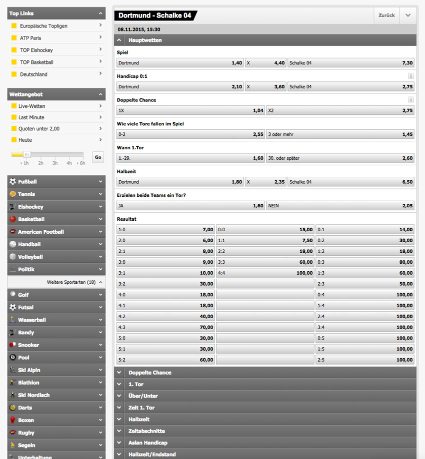This screenshot has height=459, width=425.
Task: Open dropdown arrow next to Zurück
Action: (x=407, y=15)
